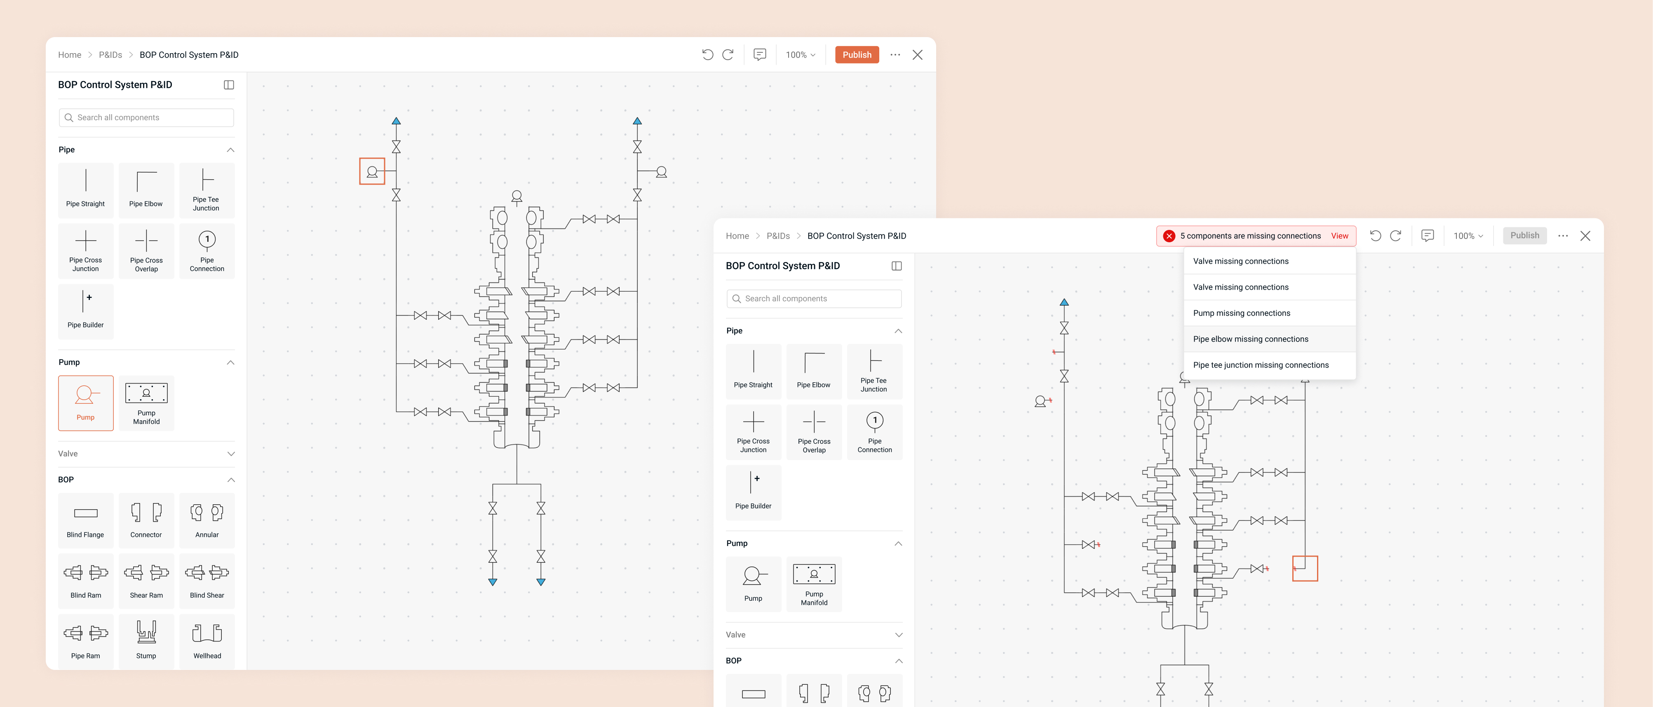
Task: Toggle sidebar panel icon in right window
Action: coord(897,266)
